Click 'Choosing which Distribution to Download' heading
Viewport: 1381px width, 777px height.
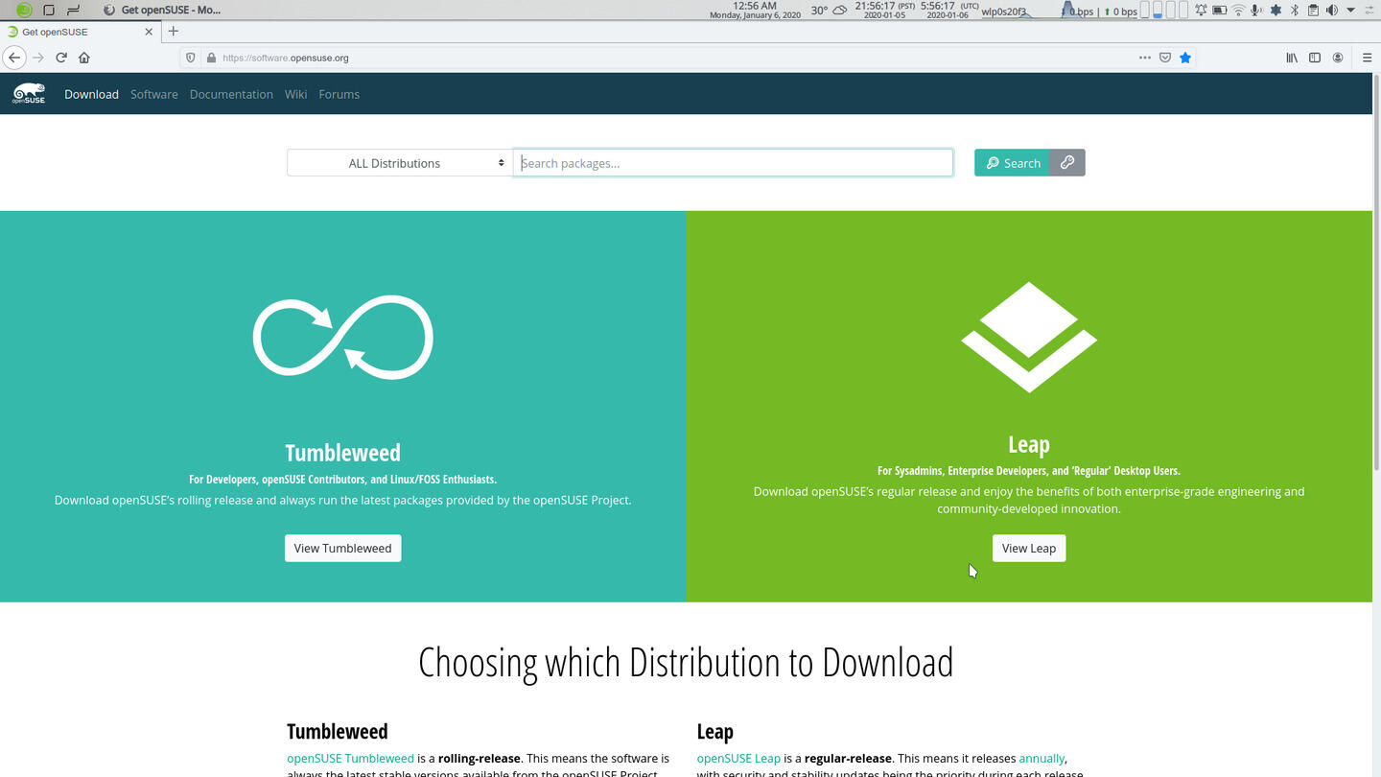(x=686, y=663)
